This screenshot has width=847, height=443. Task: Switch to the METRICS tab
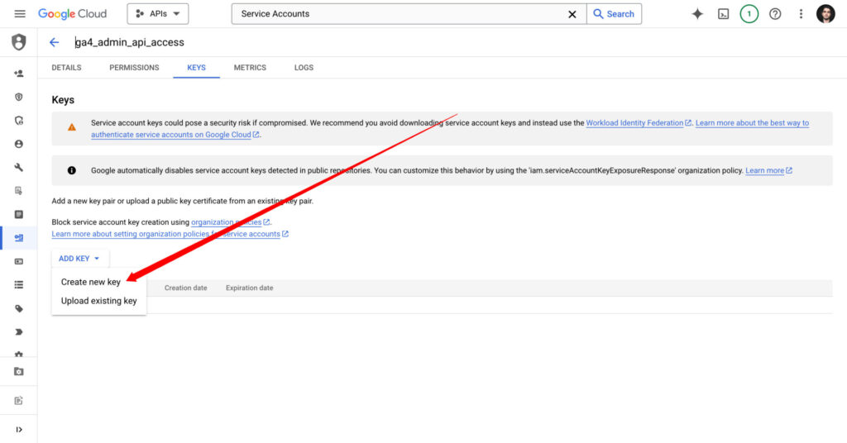250,68
